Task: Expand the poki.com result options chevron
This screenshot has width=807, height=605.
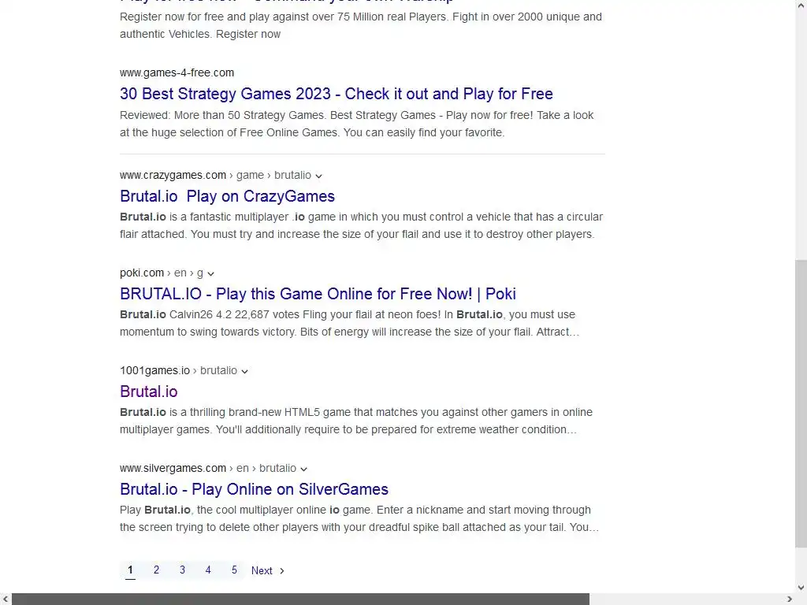Action: pyautogui.click(x=210, y=273)
